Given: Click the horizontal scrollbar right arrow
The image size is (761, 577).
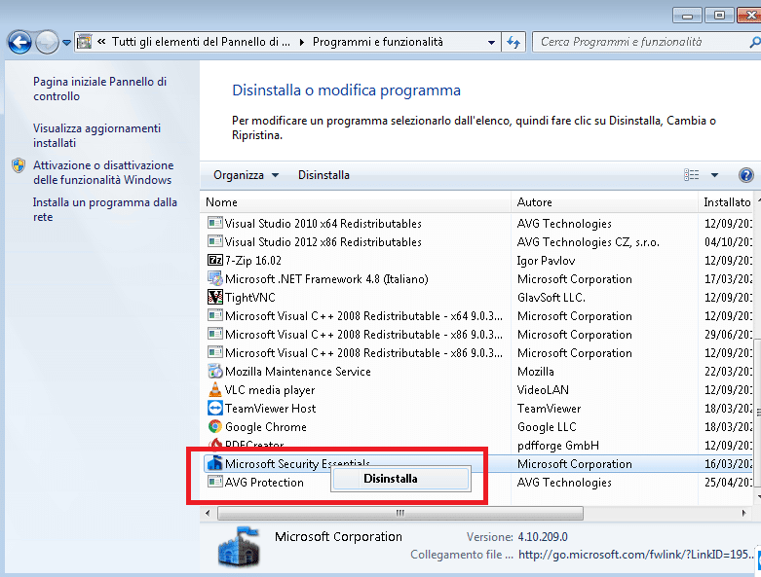Looking at the screenshot, I should [743, 513].
